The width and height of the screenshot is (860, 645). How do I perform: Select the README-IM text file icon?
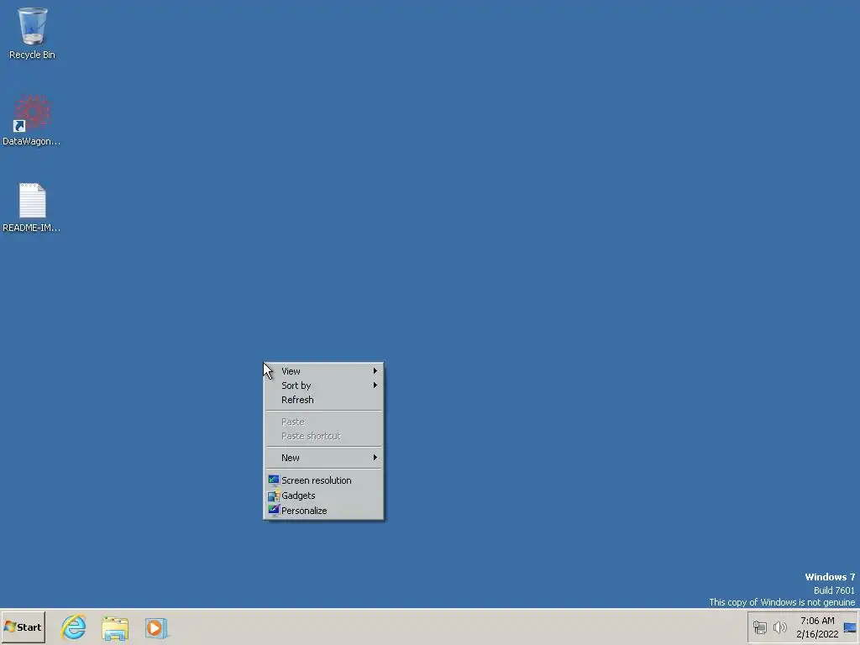tap(32, 207)
